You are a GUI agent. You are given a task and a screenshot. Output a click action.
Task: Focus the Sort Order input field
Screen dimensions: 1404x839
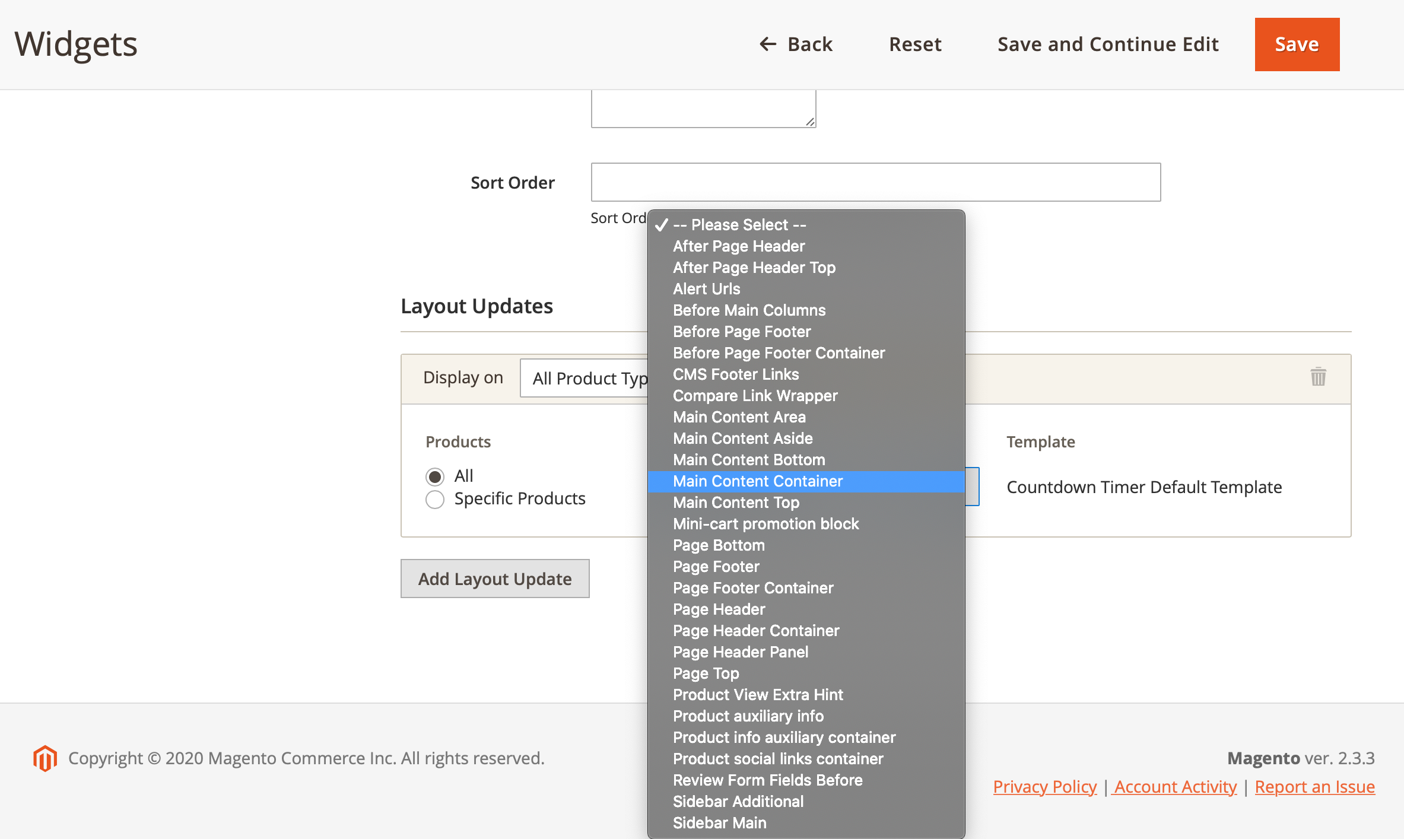click(x=876, y=182)
